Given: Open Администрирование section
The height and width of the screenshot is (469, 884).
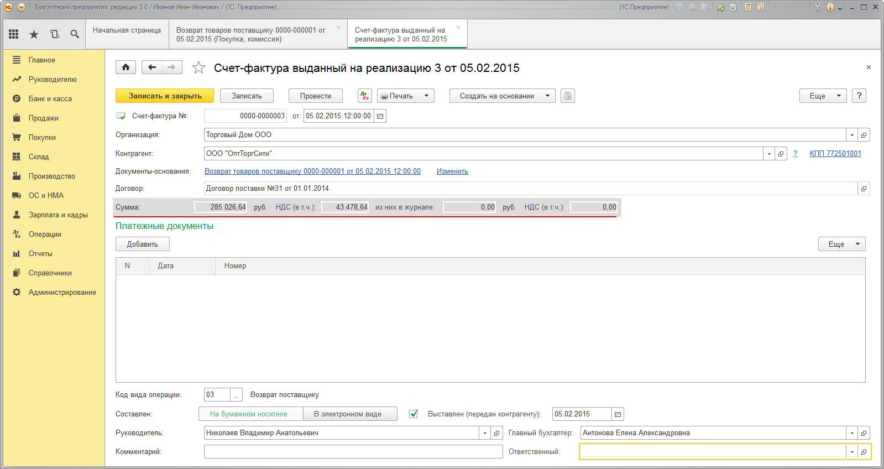Looking at the screenshot, I should click(62, 292).
